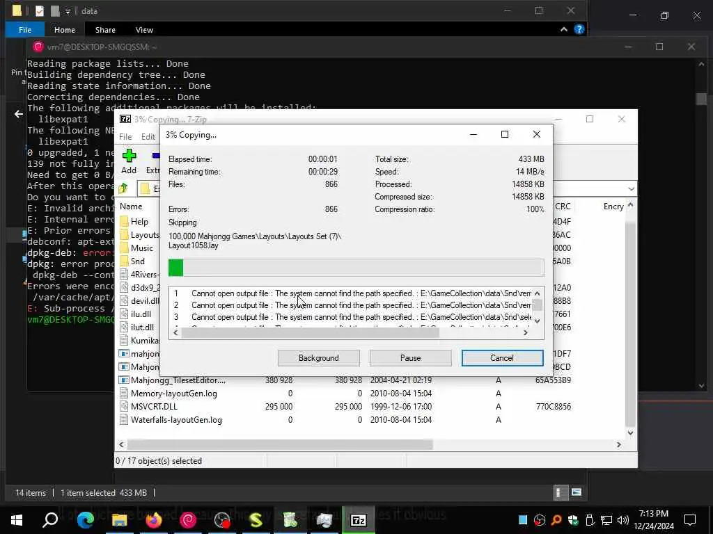Select Waterfalls-layoutGen.log file

pyautogui.click(x=176, y=419)
